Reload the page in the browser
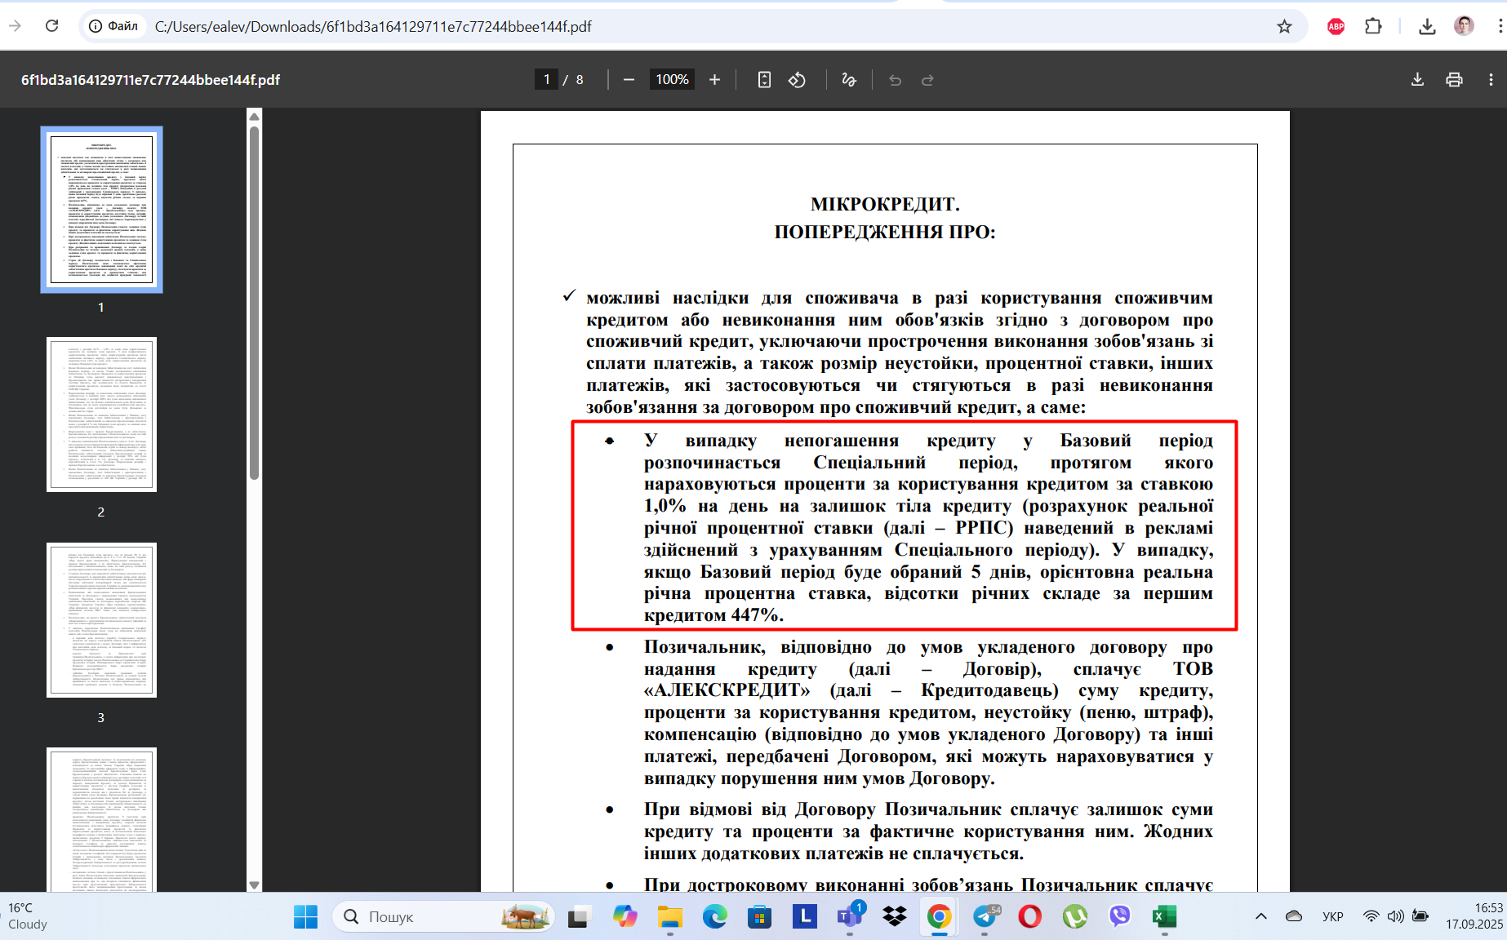1507x940 pixels. [51, 26]
